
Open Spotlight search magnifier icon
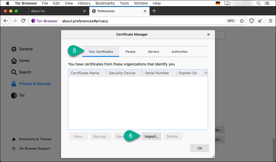click(x=259, y=3)
